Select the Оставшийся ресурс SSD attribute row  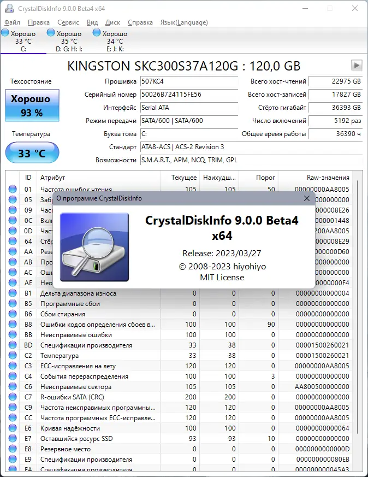pos(179,438)
